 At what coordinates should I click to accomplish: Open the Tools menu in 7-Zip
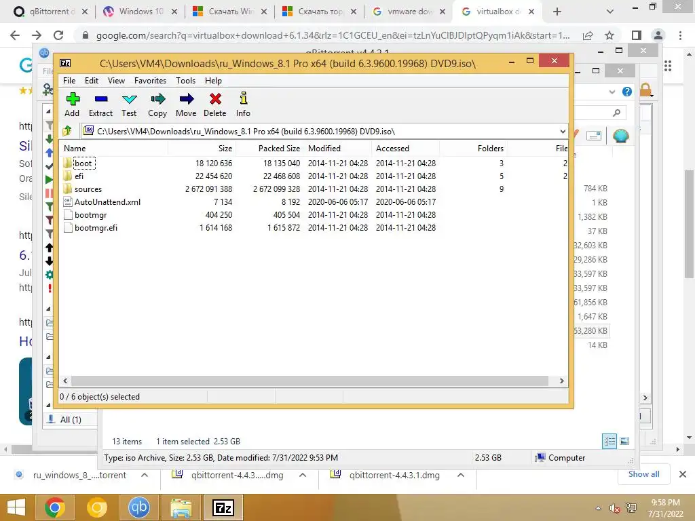(185, 81)
